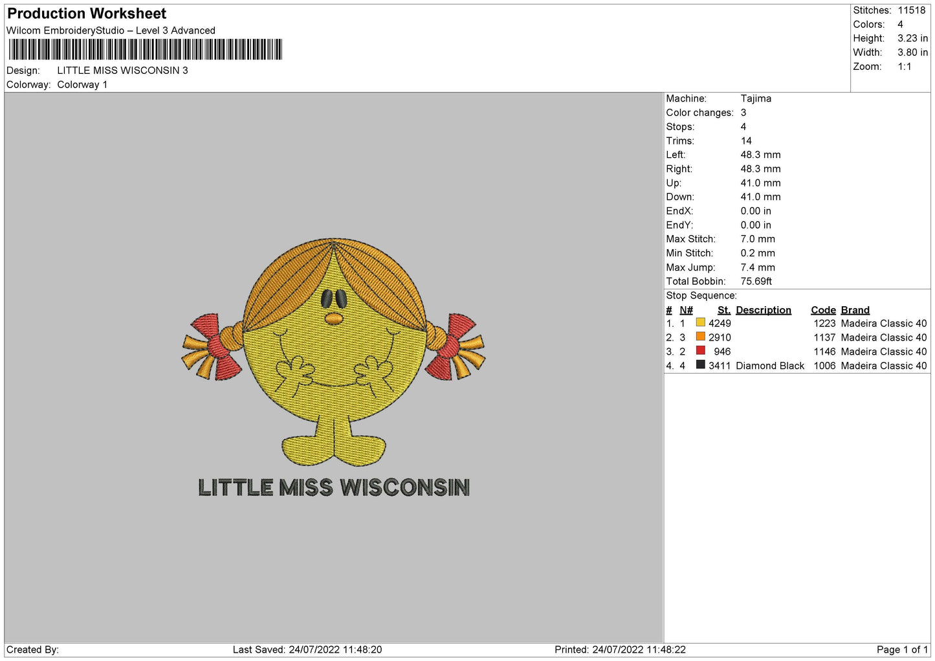
Task: Click the Height value 3.23 in
Action: tap(912, 38)
